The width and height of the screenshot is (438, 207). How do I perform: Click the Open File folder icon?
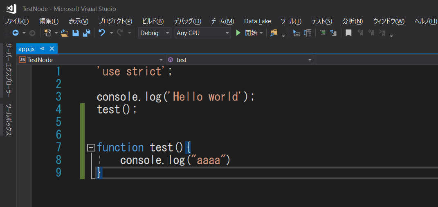point(65,33)
